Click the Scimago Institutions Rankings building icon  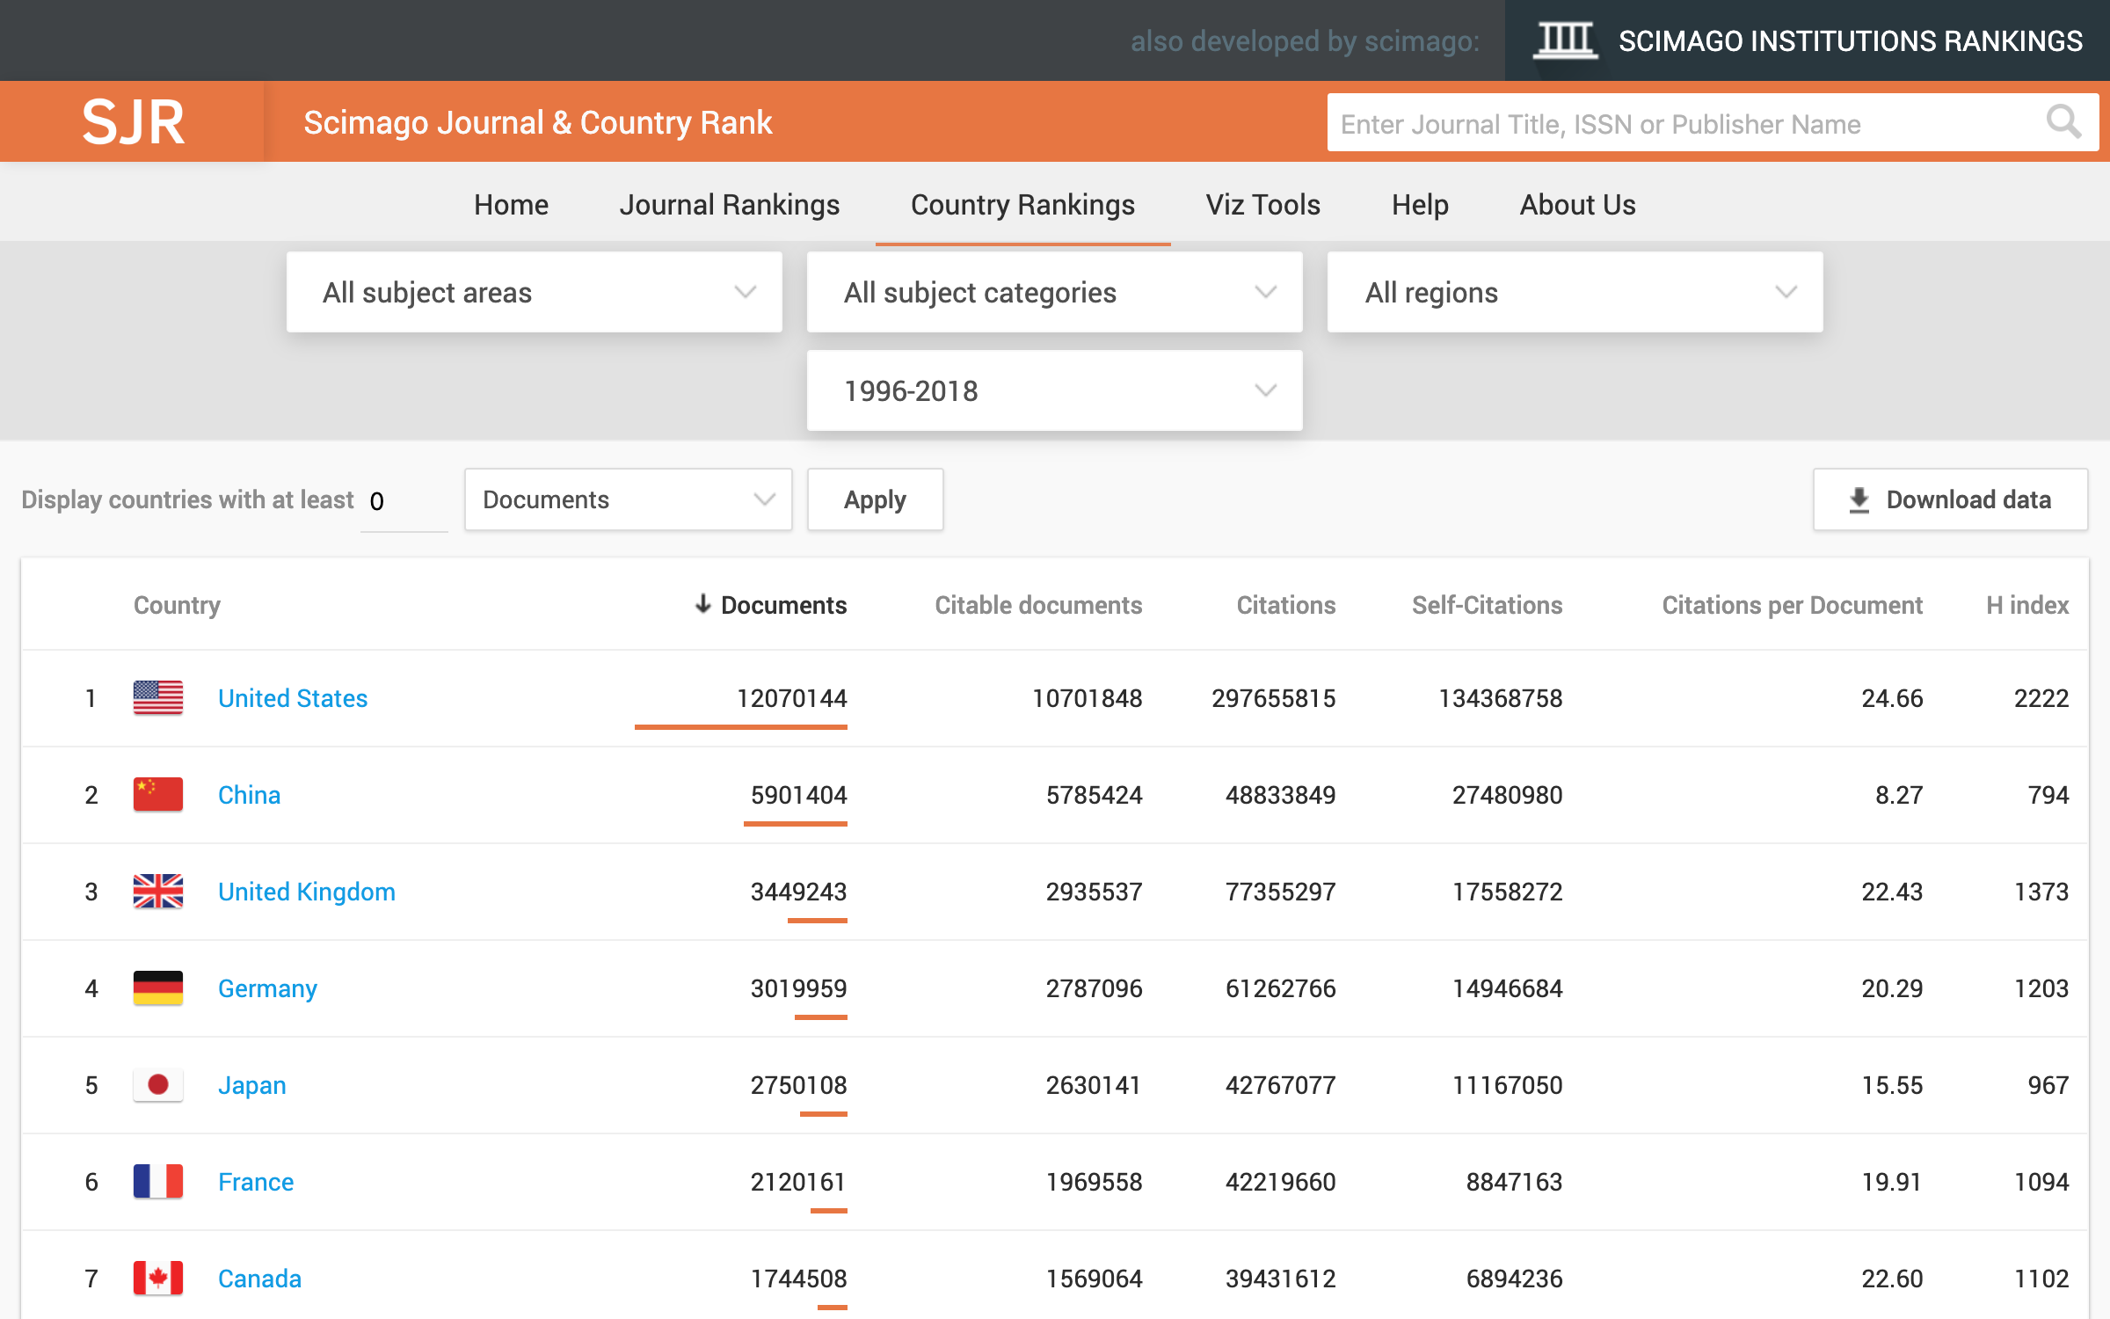[1565, 40]
